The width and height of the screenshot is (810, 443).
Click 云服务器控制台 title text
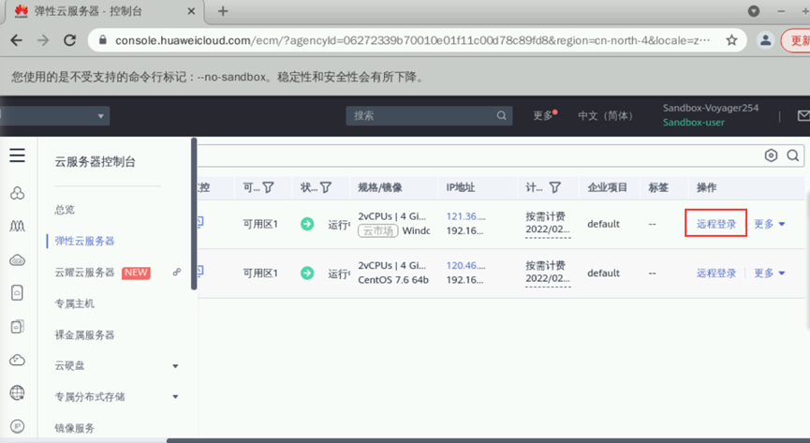[x=96, y=162]
